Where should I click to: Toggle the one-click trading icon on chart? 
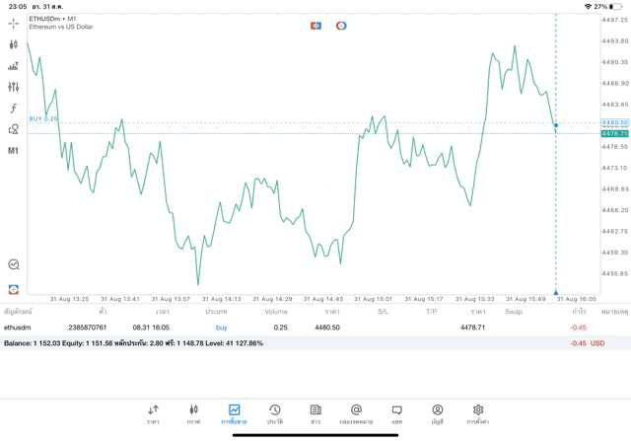(315, 26)
